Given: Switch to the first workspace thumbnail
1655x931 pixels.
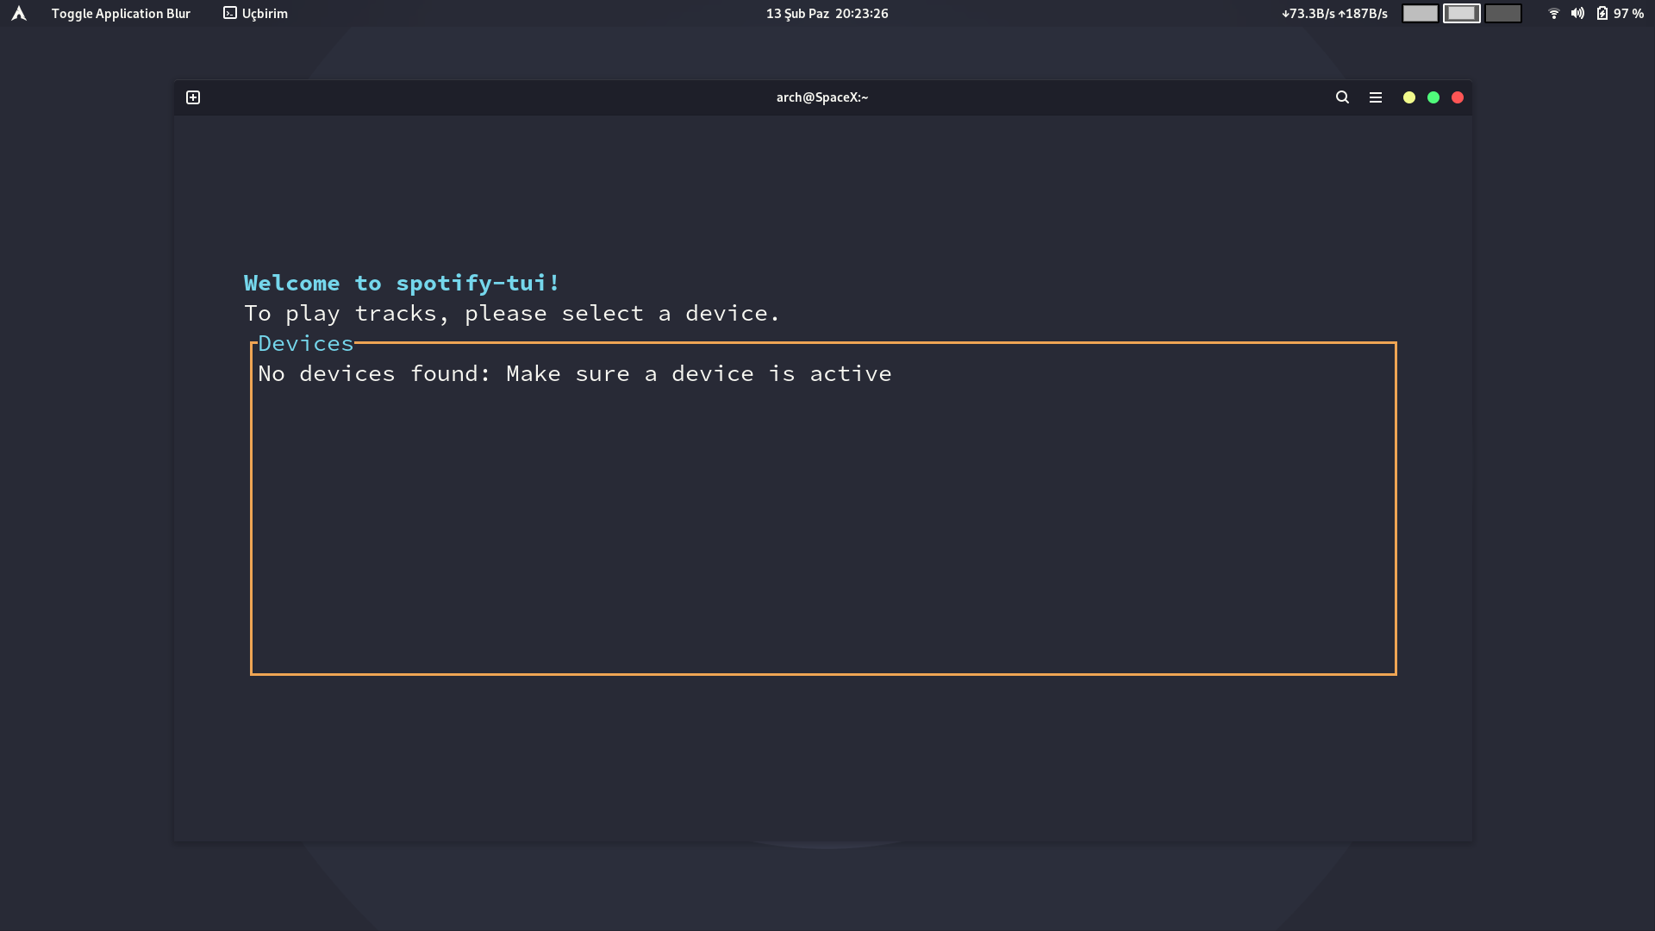Looking at the screenshot, I should pyautogui.click(x=1420, y=13).
